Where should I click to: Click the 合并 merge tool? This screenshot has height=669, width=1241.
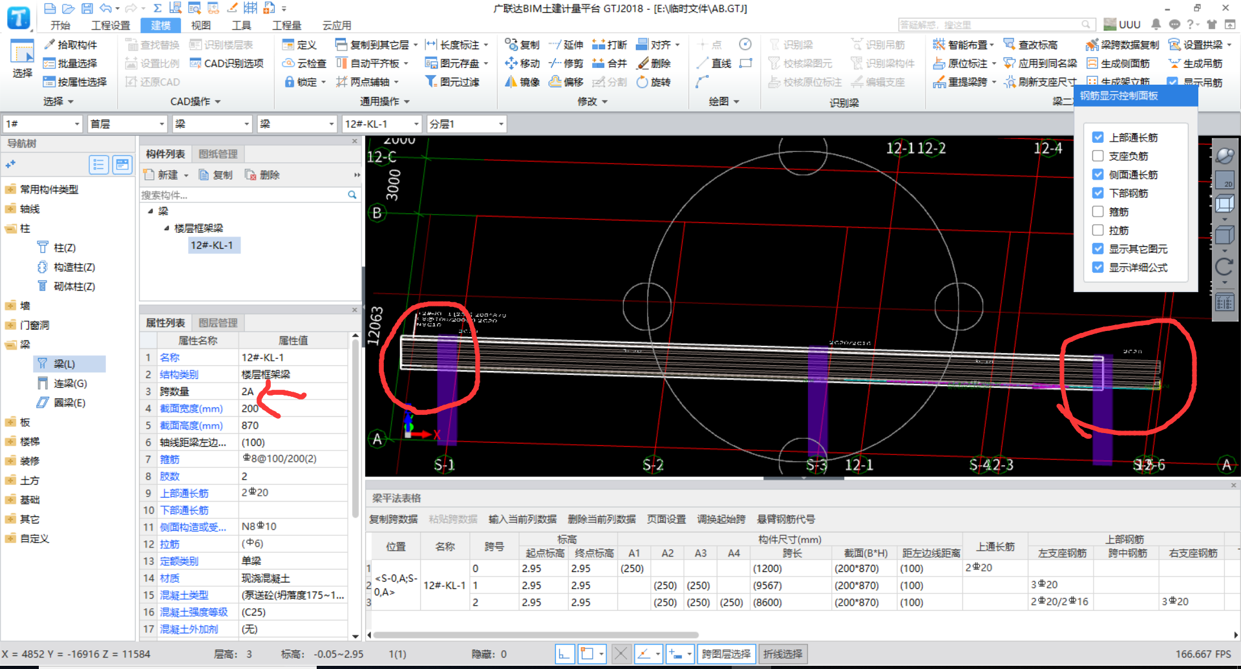click(x=609, y=63)
